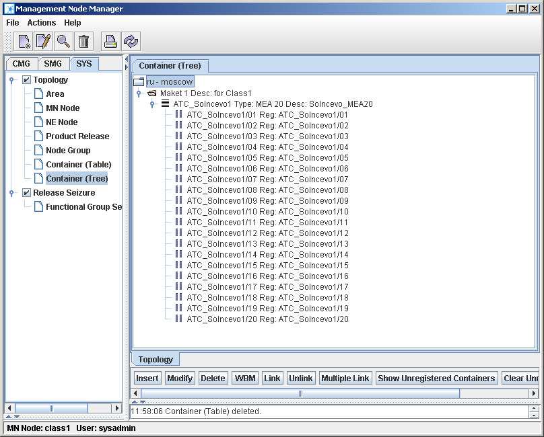Image resolution: width=544 pixels, height=437 pixels.
Task: Click the icon beside ATC_Solncevo1/01
Action: click(x=178, y=114)
